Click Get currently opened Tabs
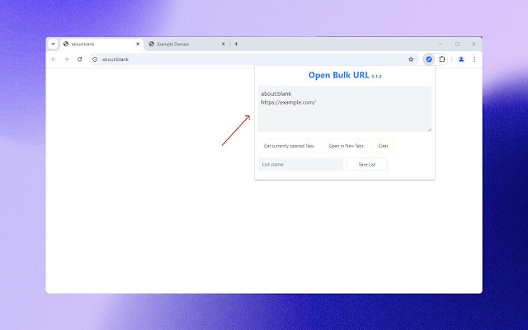Image resolution: width=528 pixels, height=330 pixels. [x=289, y=146]
